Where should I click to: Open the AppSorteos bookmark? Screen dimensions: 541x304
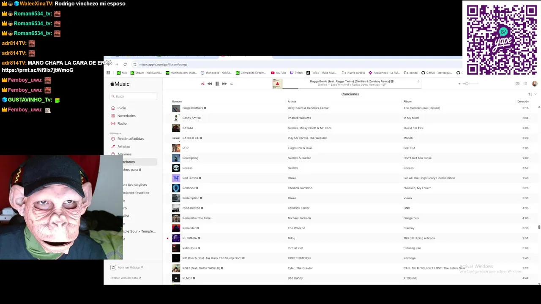tap(384, 73)
